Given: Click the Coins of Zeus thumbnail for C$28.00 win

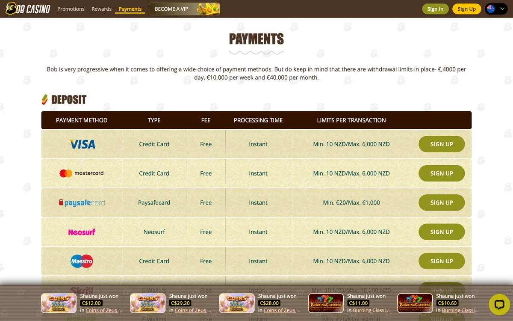Looking at the screenshot, I should 237,303.
